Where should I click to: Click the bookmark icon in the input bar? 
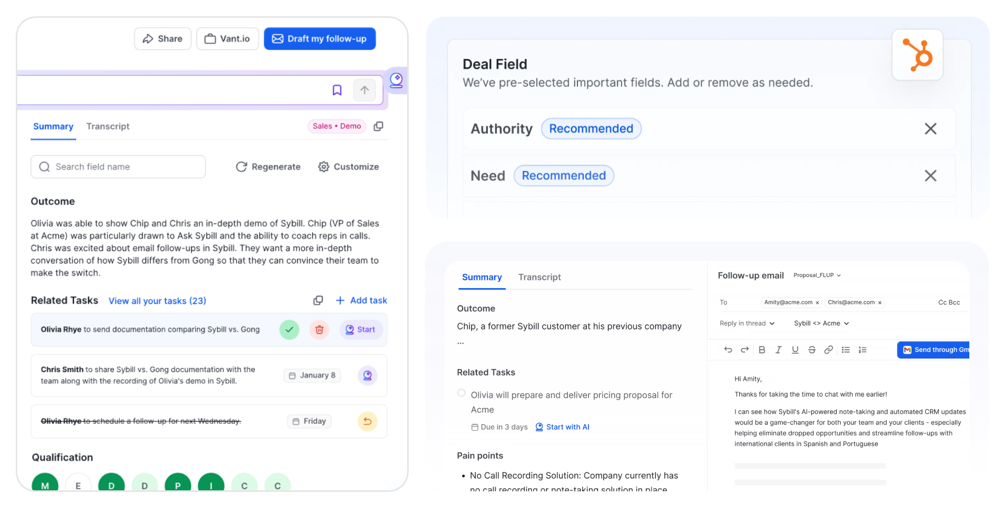(x=337, y=90)
